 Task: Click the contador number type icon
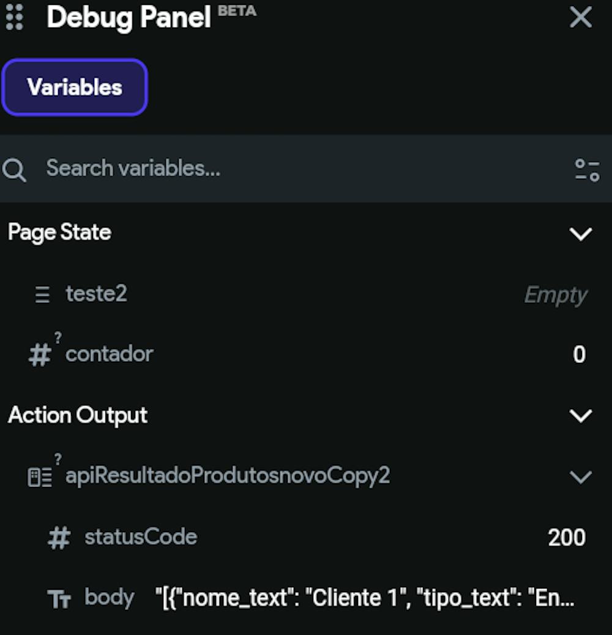(40, 355)
